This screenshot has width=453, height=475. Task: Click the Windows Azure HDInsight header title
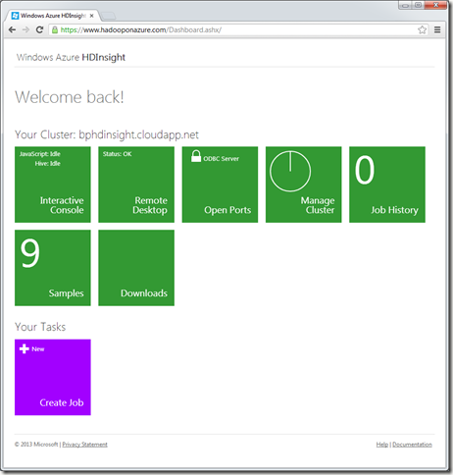click(71, 57)
